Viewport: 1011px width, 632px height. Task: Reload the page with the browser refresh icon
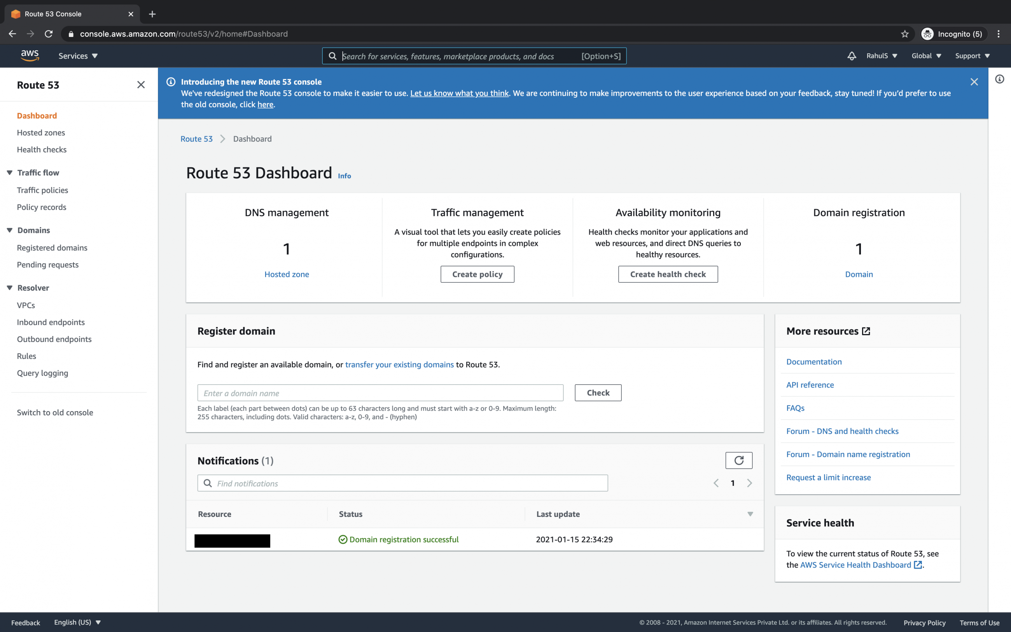tap(49, 34)
